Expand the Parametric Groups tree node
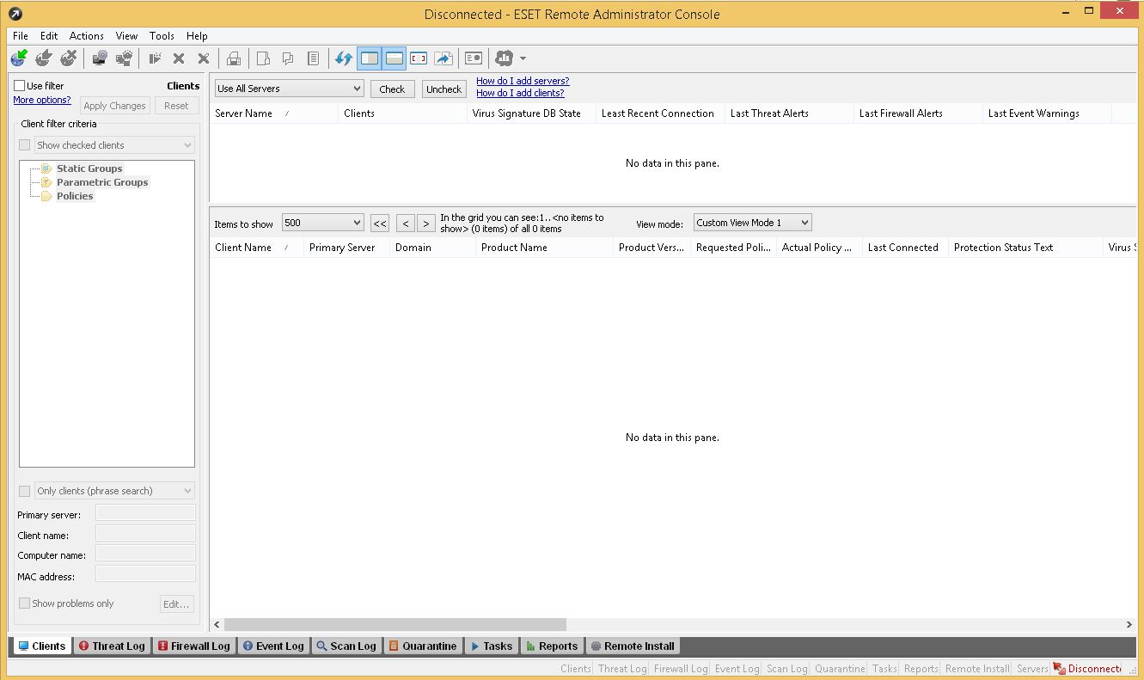 click(x=102, y=182)
